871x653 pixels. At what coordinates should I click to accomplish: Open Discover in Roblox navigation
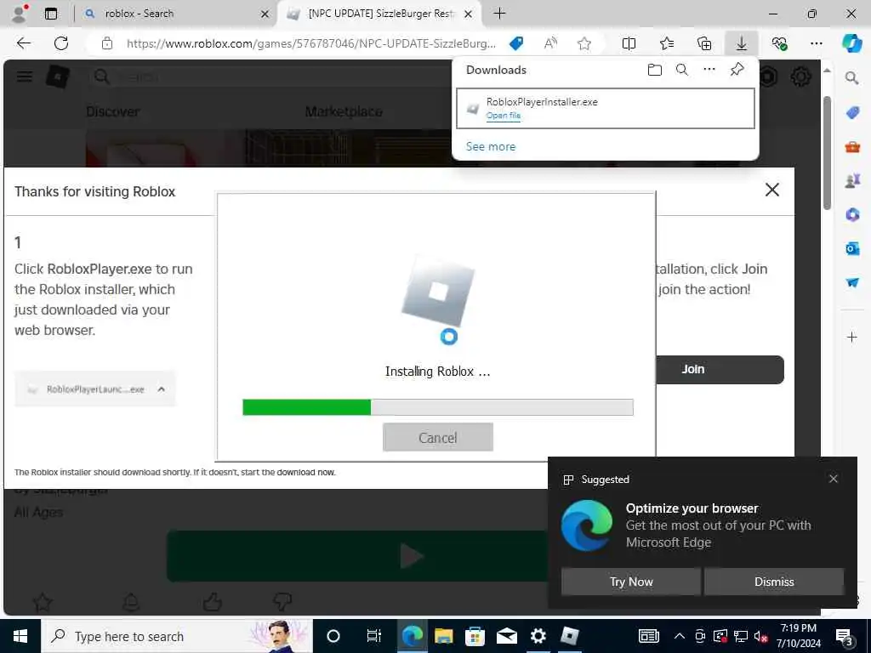[x=113, y=111]
